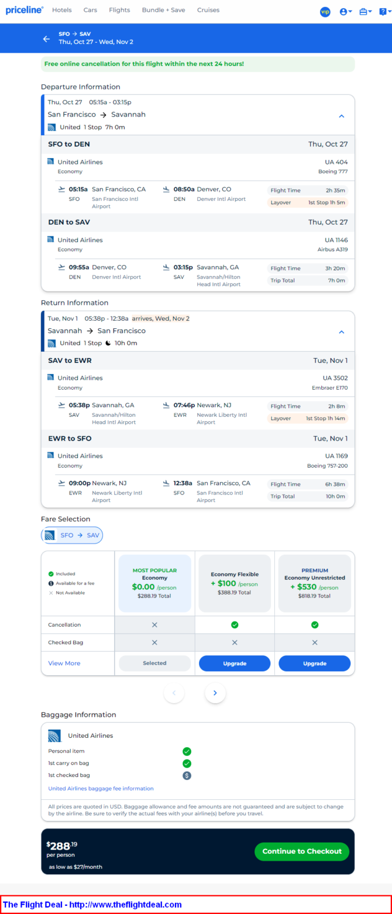
Task: Click the free online cancellation banner
Action: click(198, 64)
